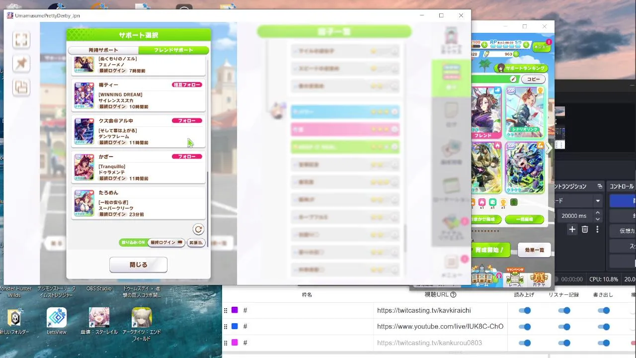The image size is (636, 358).
Task: Select the フレンド support card
Action: coord(486,112)
